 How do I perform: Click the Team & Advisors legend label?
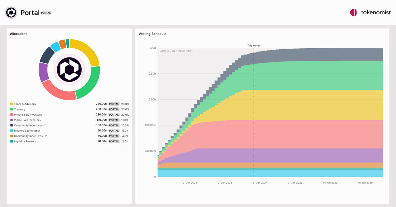click(25, 104)
